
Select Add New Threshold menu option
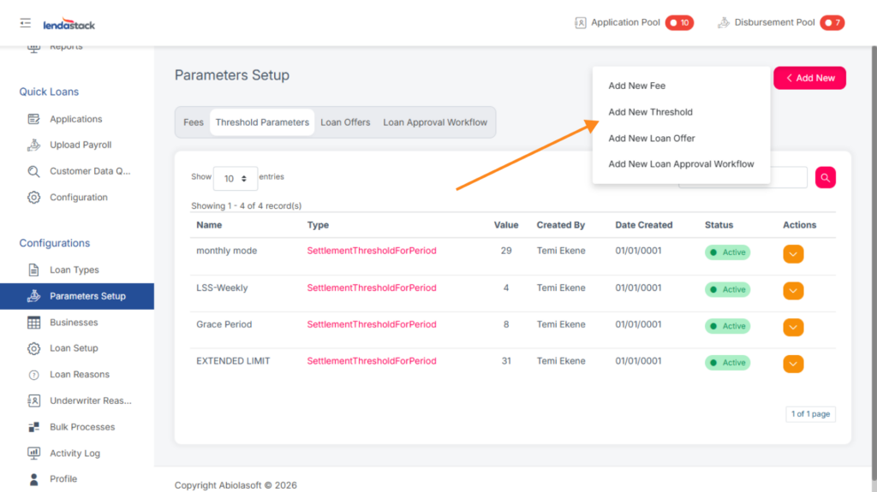650,112
